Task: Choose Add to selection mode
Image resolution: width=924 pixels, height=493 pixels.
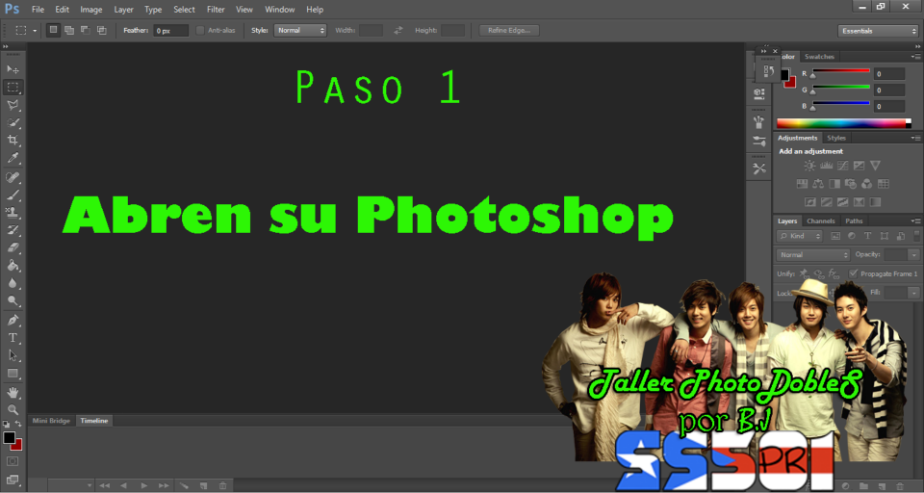Action: pos(69,30)
